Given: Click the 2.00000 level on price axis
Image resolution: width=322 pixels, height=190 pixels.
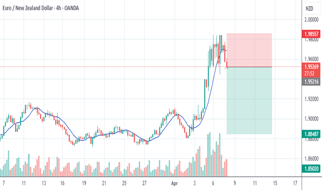Looking at the screenshot, I should point(311,20).
